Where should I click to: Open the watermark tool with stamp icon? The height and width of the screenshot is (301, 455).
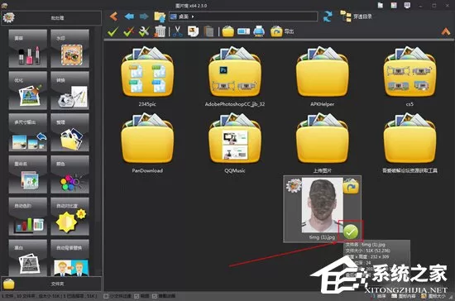coord(70,49)
